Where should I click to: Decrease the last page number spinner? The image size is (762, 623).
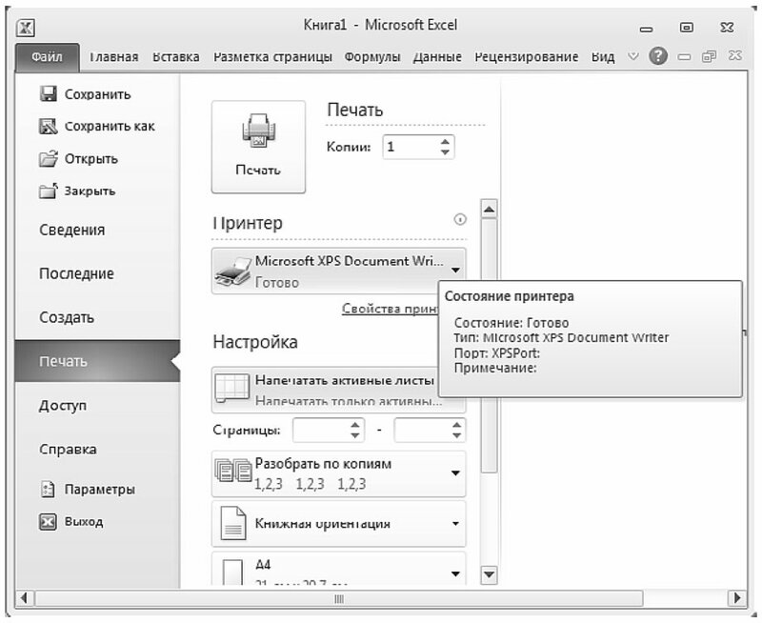click(x=456, y=435)
